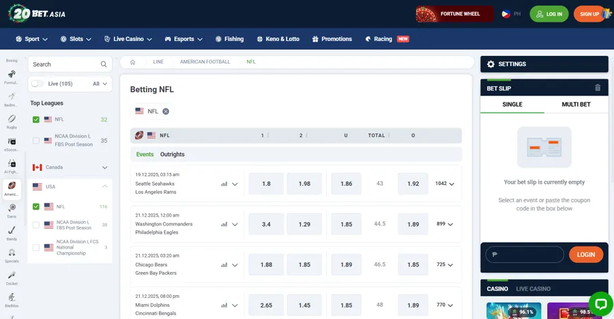Select eSoccer sport icon
The image size is (614, 319).
click(x=12, y=144)
